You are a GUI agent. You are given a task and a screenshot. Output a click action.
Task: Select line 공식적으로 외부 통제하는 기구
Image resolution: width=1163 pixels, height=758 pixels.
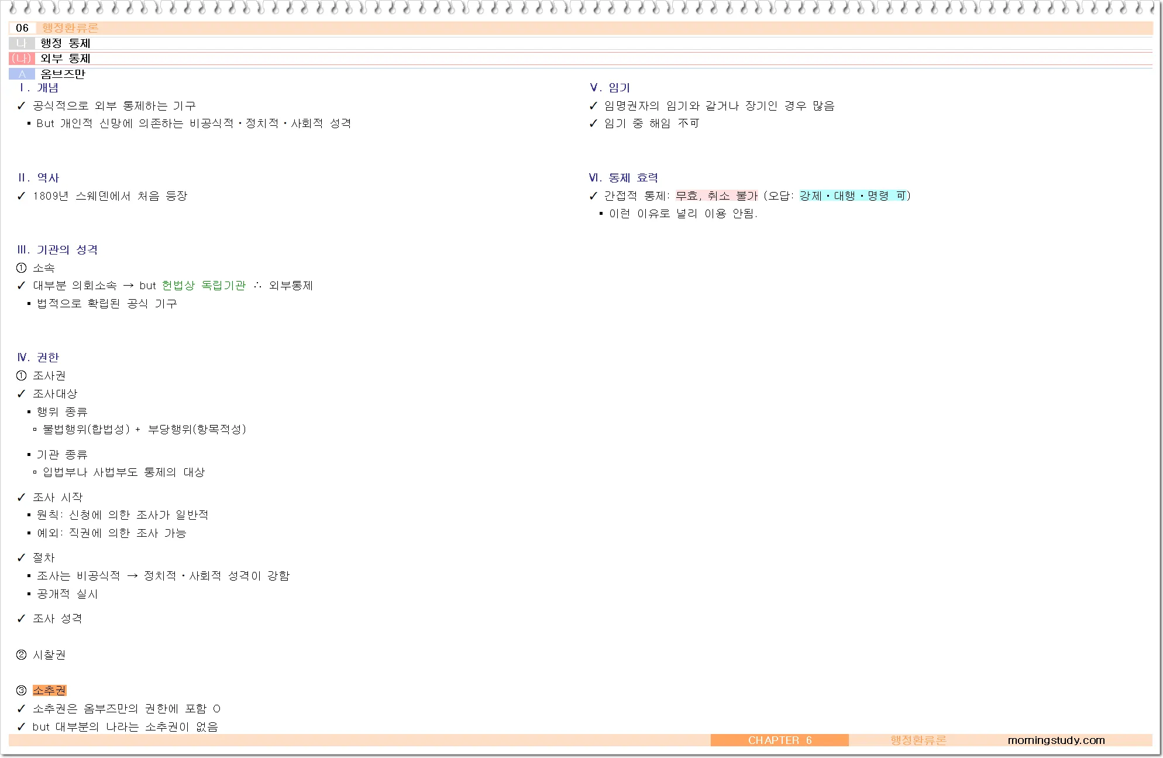tap(114, 106)
